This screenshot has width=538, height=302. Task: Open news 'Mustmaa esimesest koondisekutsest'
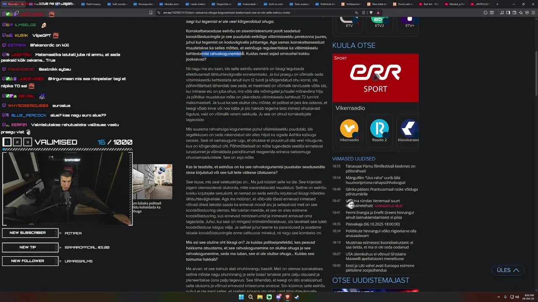379,245
